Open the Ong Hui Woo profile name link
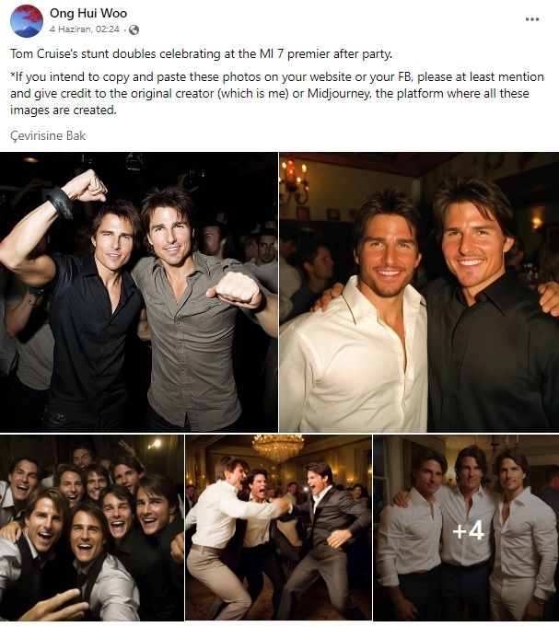Viewport: 559px width, 627px height. pos(88,13)
